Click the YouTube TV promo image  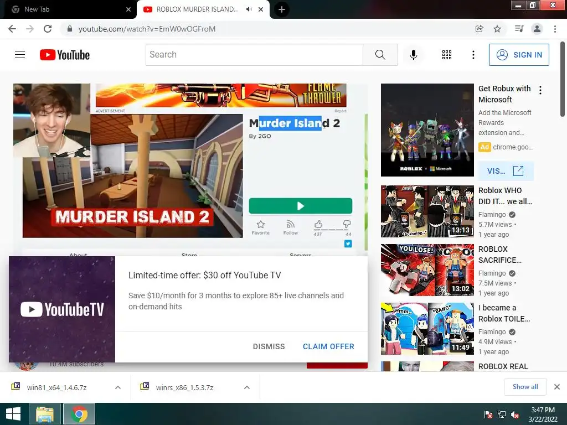62,309
